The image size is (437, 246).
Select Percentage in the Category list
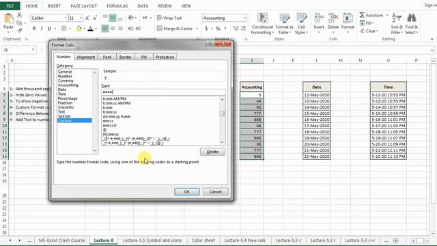68,98
